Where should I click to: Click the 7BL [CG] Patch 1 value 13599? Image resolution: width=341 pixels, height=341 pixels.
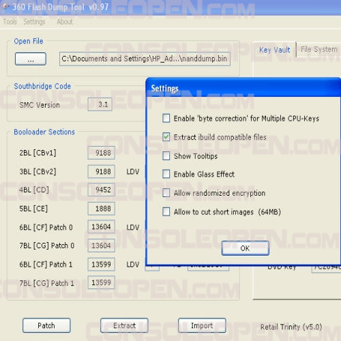click(x=102, y=282)
